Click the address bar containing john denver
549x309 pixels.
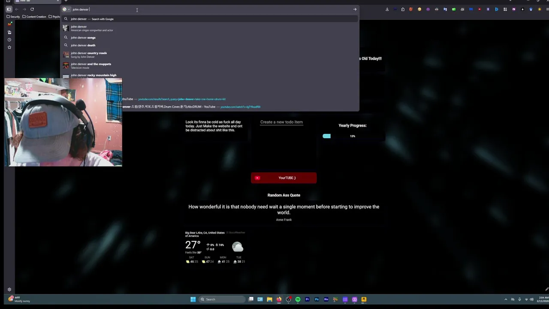click(210, 9)
